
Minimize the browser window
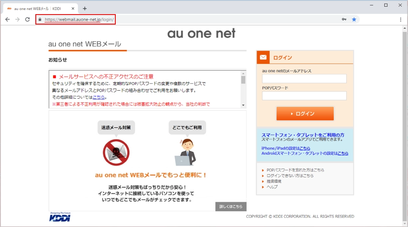[x=371, y=5]
